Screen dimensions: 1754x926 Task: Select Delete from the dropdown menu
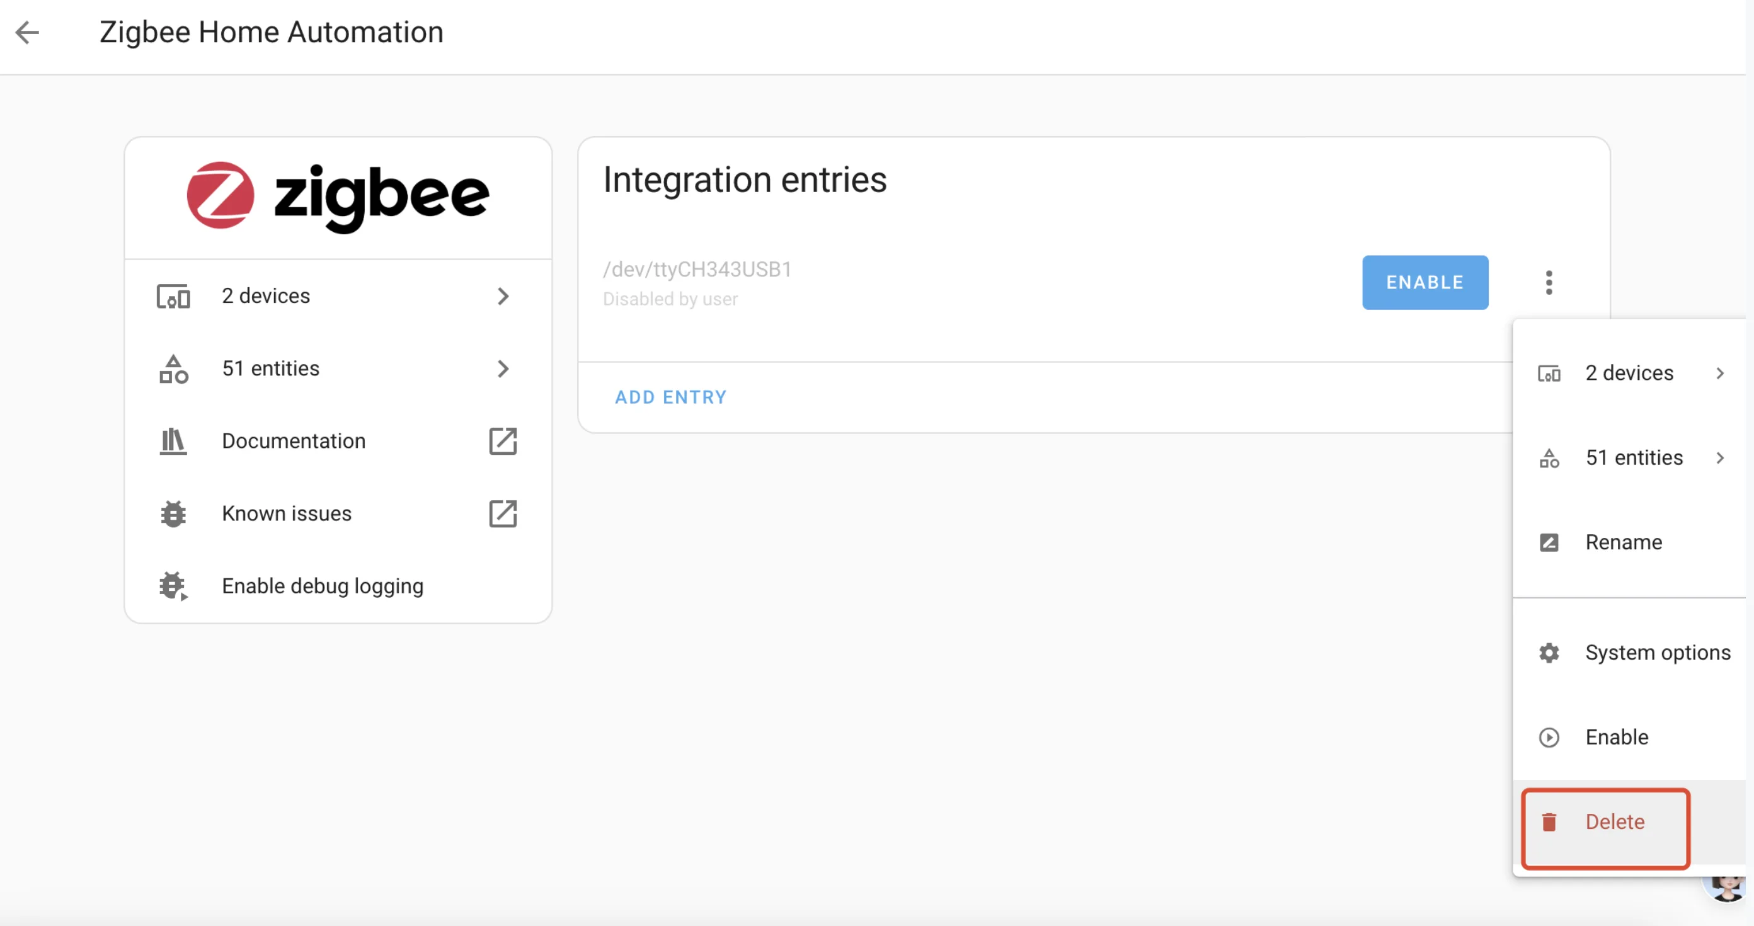coord(1629,823)
